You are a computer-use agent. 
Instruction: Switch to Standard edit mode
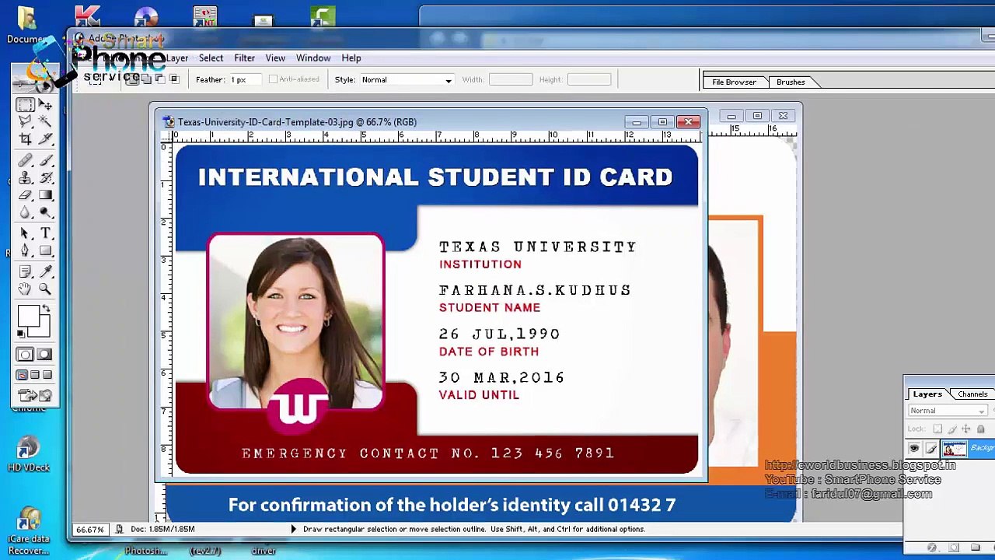pos(26,355)
